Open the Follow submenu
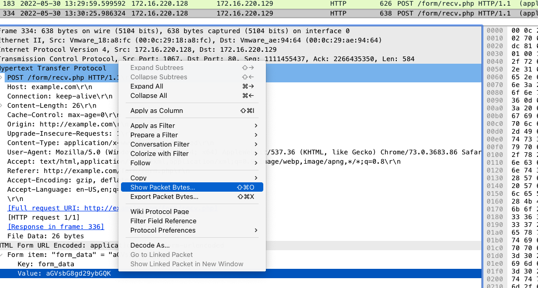 coord(140,163)
